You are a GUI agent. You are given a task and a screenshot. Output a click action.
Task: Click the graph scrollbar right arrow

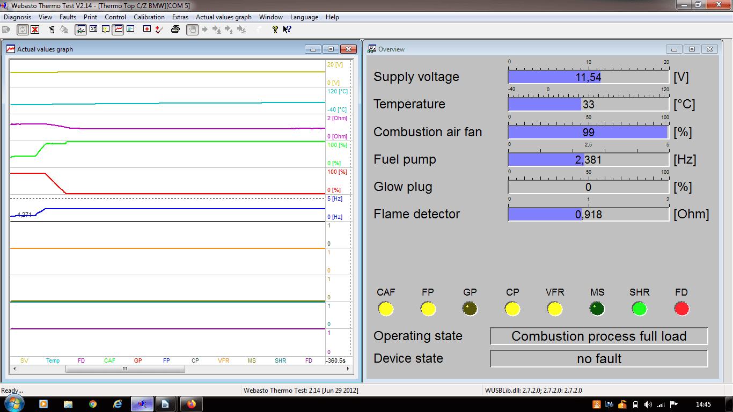348,369
